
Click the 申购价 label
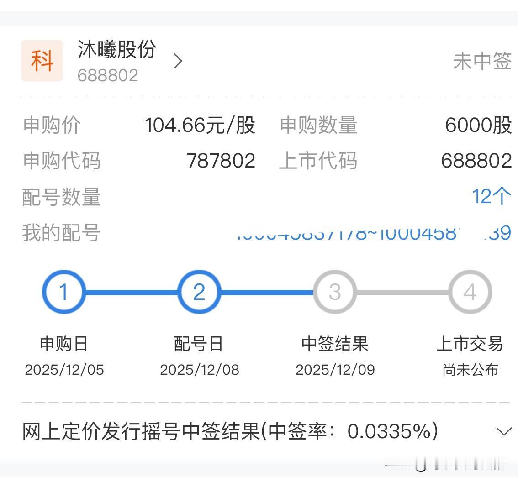tap(52, 125)
